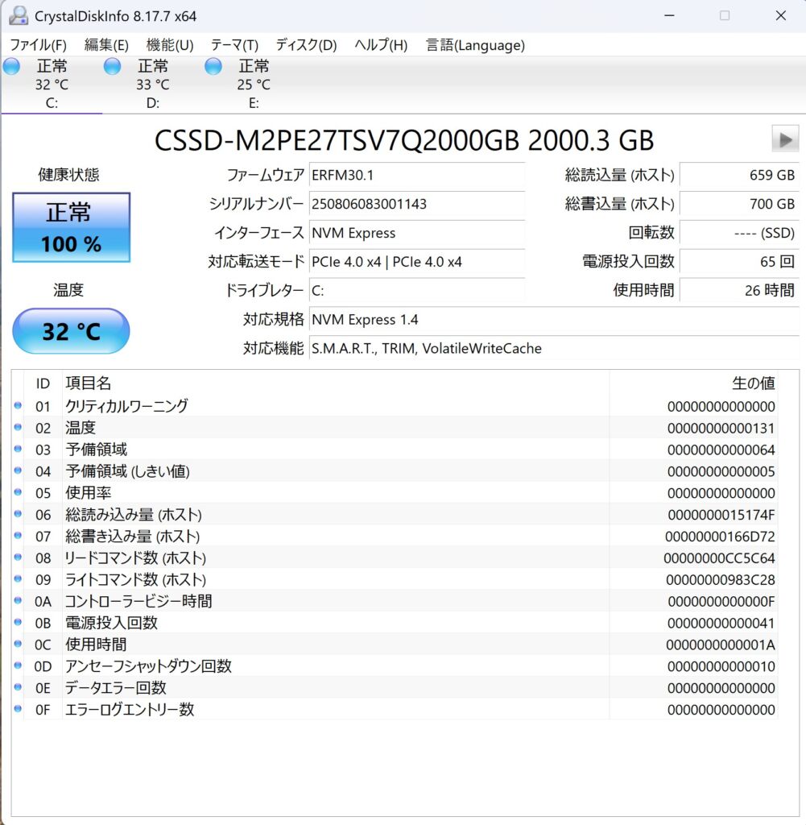The height and width of the screenshot is (825, 806).
Task: Click the シリアルナンバー value field
Action: click(x=416, y=204)
